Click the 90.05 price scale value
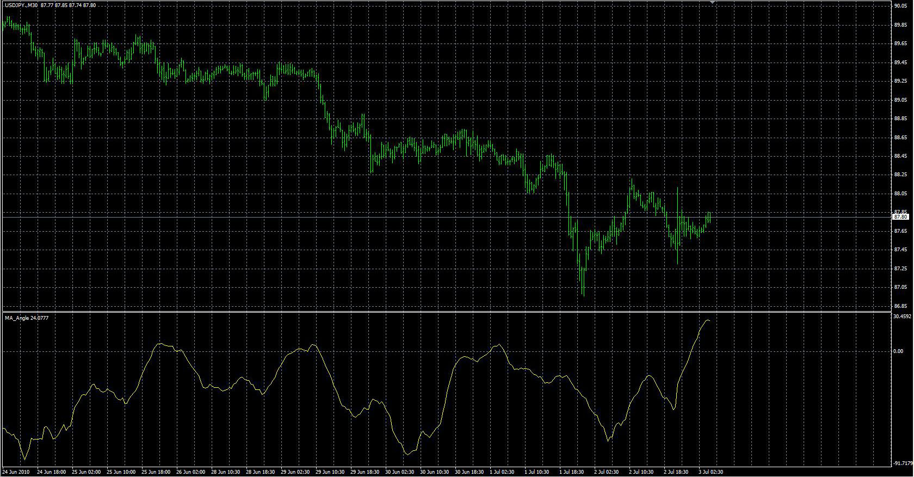The width and height of the screenshot is (914, 477). 900,6
